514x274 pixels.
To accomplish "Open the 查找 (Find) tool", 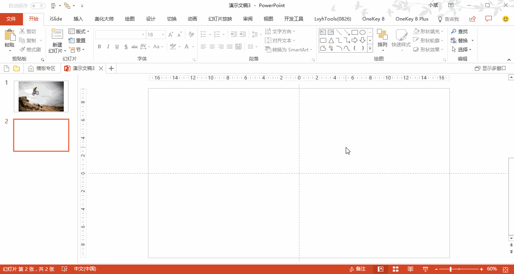I will pyautogui.click(x=459, y=31).
